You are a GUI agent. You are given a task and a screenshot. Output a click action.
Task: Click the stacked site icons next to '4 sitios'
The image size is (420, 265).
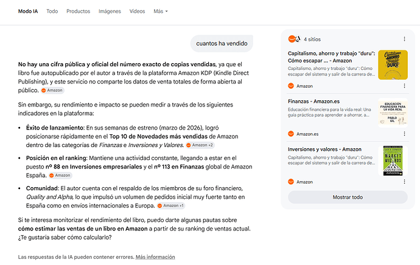tap(295, 39)
